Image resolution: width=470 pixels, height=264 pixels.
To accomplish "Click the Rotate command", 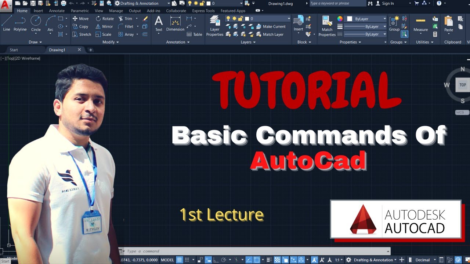I will [x=105, y=18].
